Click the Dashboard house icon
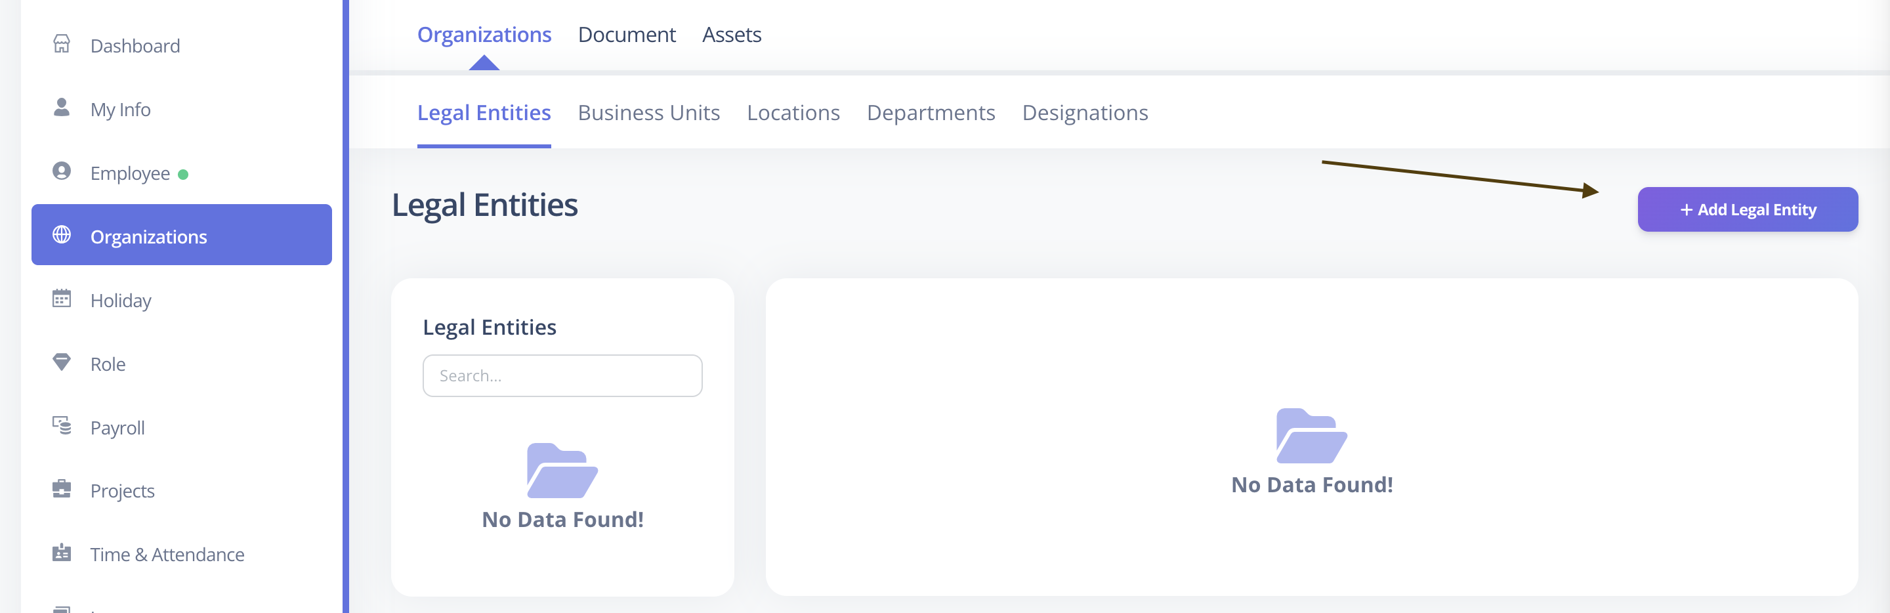Viewport: 1890px width, 613px height. [x=62, y=44]
